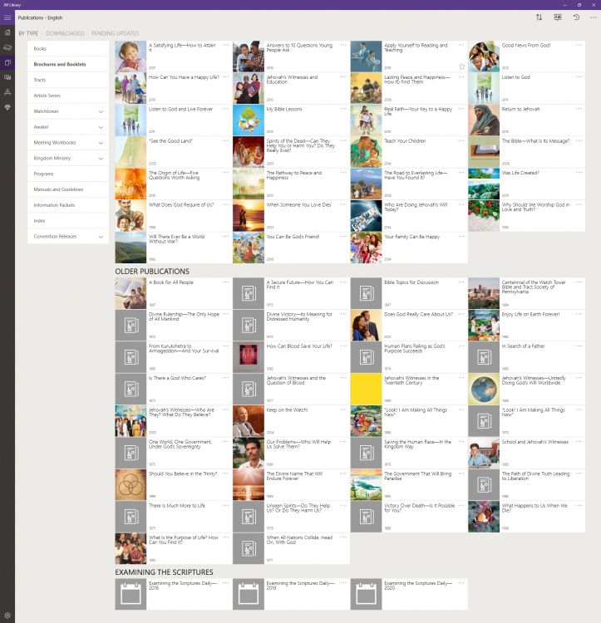Open Settings gear at sidebar bottom

[7, 616]
